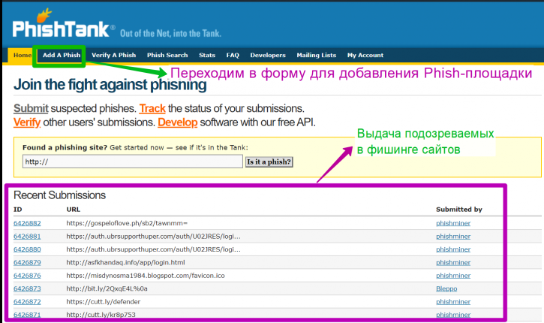Open submission ID 6426880
Image resolution: width=544 pixels, height=323 pixels.
27,249
